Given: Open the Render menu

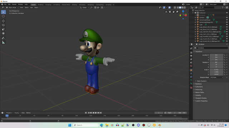Looking at the screenshot, I should point(14,5).
